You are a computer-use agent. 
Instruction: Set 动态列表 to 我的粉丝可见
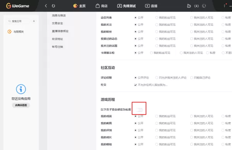157,18
